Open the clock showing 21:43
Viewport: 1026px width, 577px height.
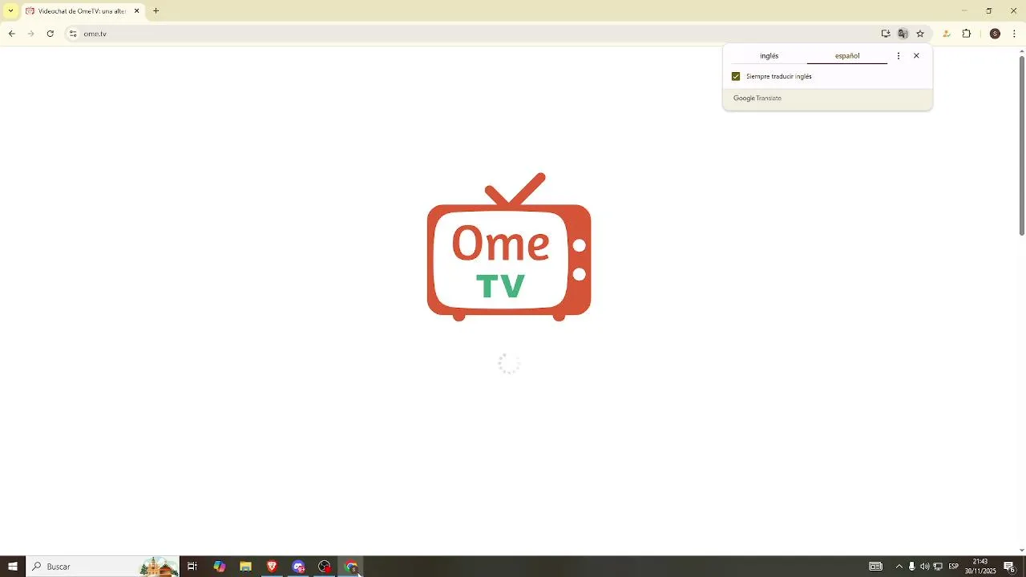click(x=980, y=567)
